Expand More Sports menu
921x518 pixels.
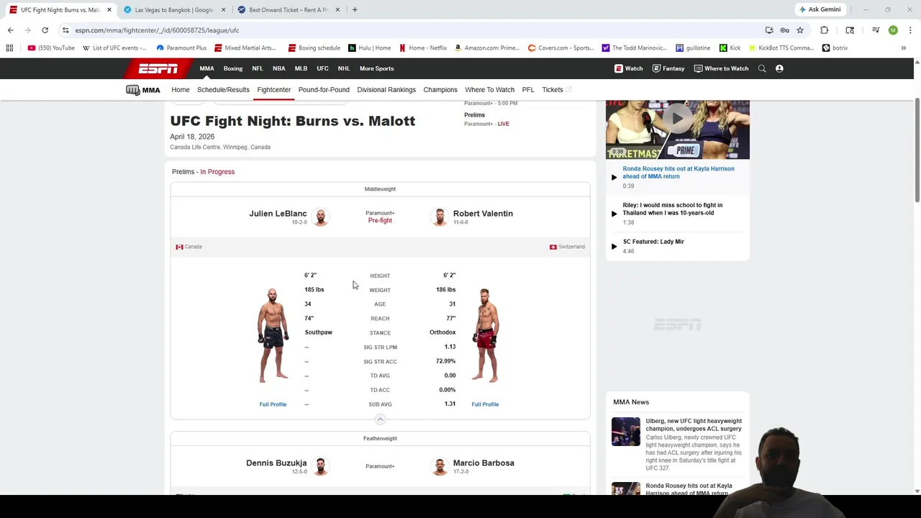click(x=377, y=68)
